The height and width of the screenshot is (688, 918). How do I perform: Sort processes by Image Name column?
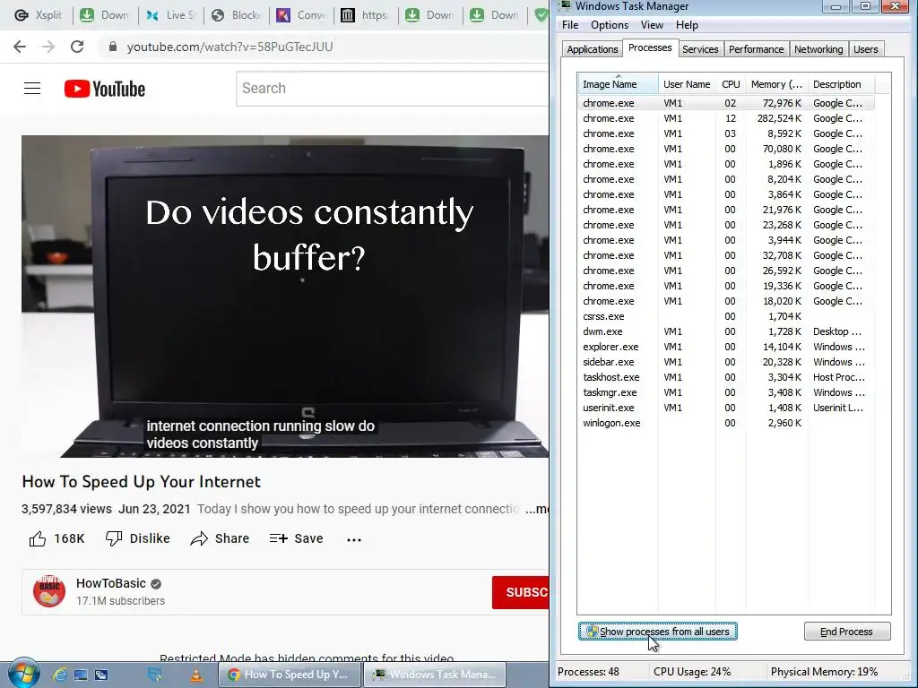pyautogui.click(x=618, y=83)
